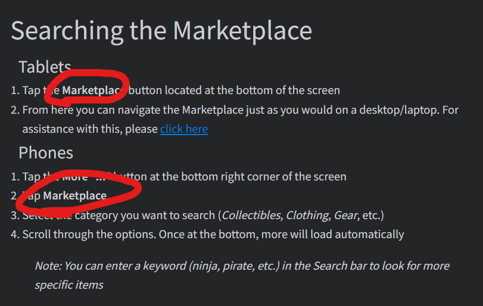Click "category you want to search" text

(145, 215)
